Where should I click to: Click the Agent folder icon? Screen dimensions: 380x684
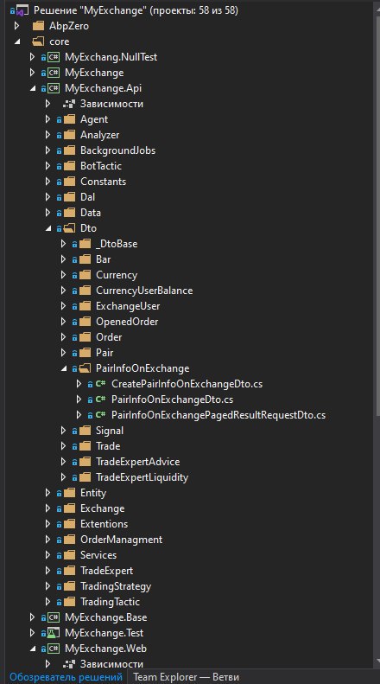(69, 119)
